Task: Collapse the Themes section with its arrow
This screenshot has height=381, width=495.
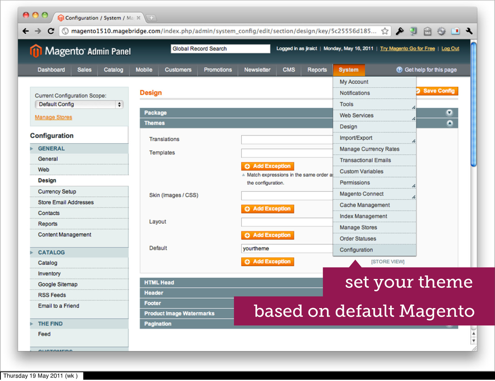Action: pyautogui.click(x=450, y=123)
